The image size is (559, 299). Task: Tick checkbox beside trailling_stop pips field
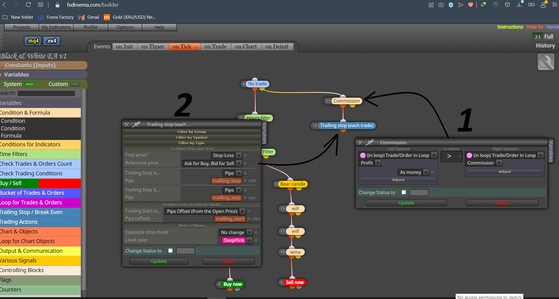(245, 180)
